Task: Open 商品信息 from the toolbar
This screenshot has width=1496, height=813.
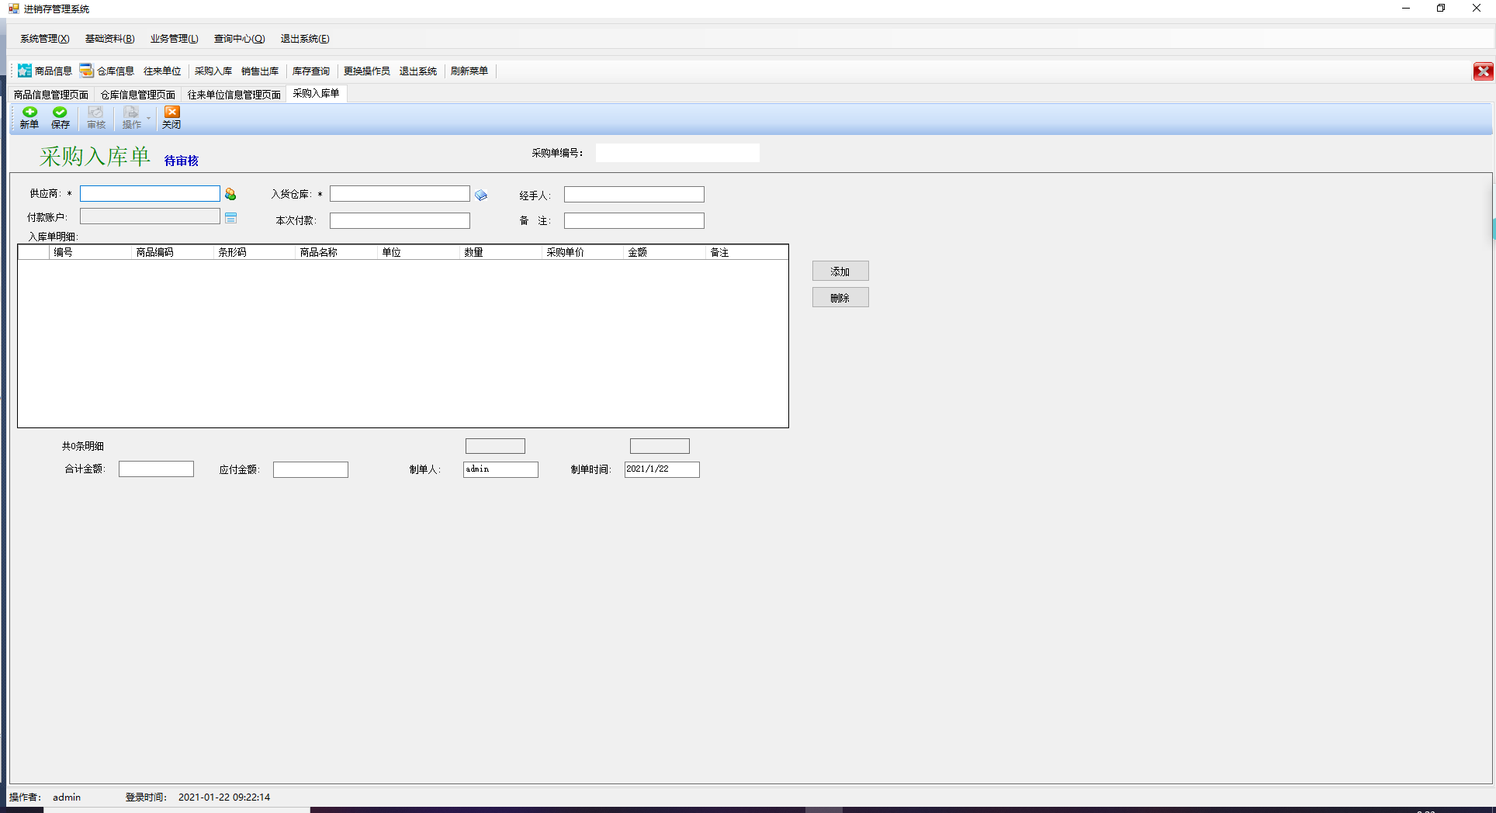Action: coord(45,71)
